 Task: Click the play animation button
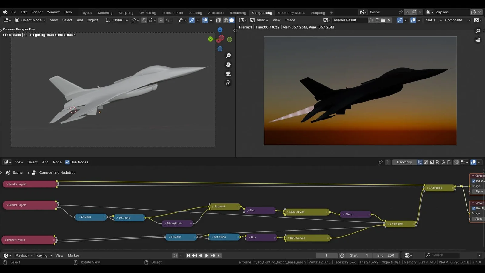[206, 255]
